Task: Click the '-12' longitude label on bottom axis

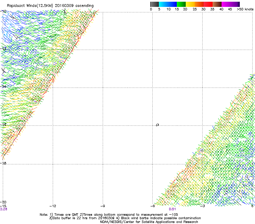Action: [x=53, y=206]
